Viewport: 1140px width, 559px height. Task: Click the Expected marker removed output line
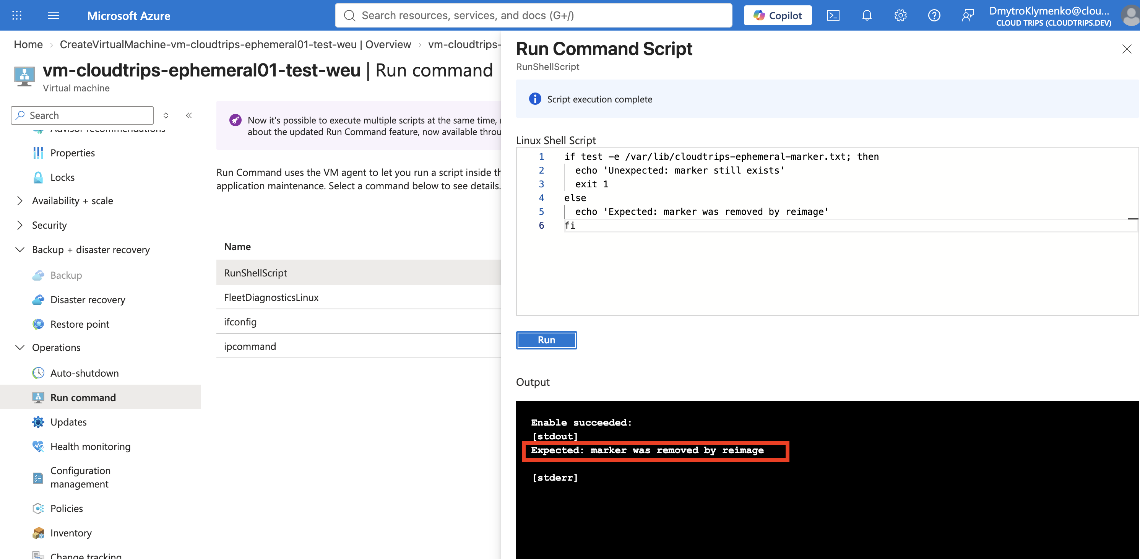[647, 450]
